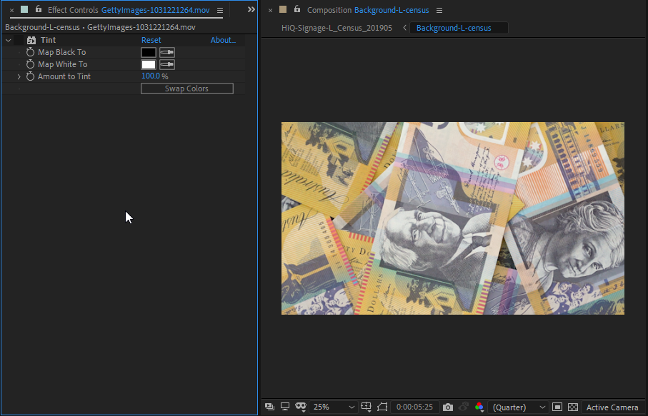Toggle the Composition viewer lock

[x=297, y=9]
